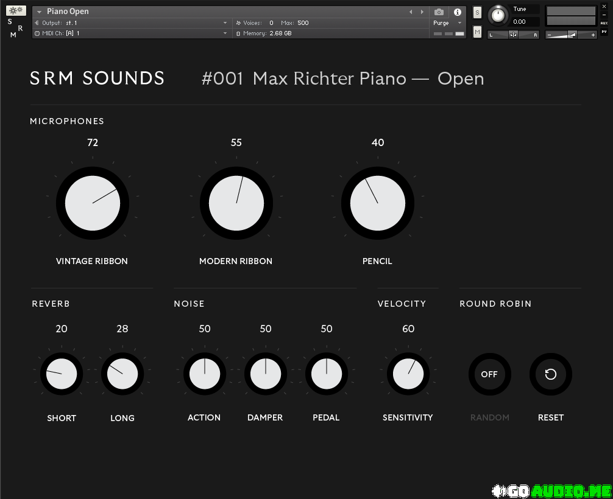Click the Short reverb value 20
Viewport: 613px width, 499px height.
click(x=62, y=329)
